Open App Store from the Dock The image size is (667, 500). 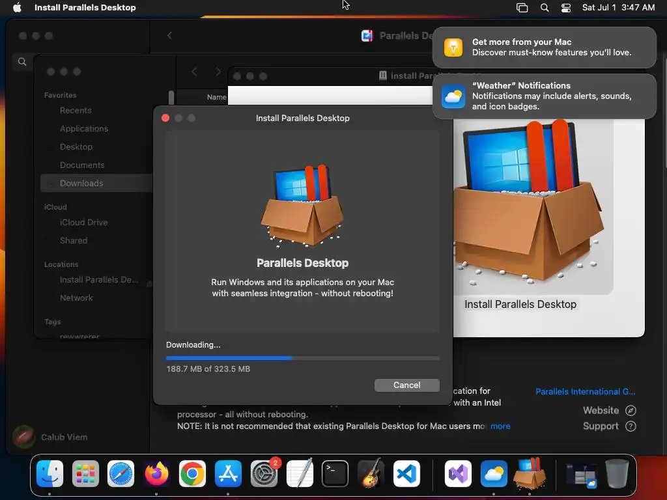[x=228, y=473]
